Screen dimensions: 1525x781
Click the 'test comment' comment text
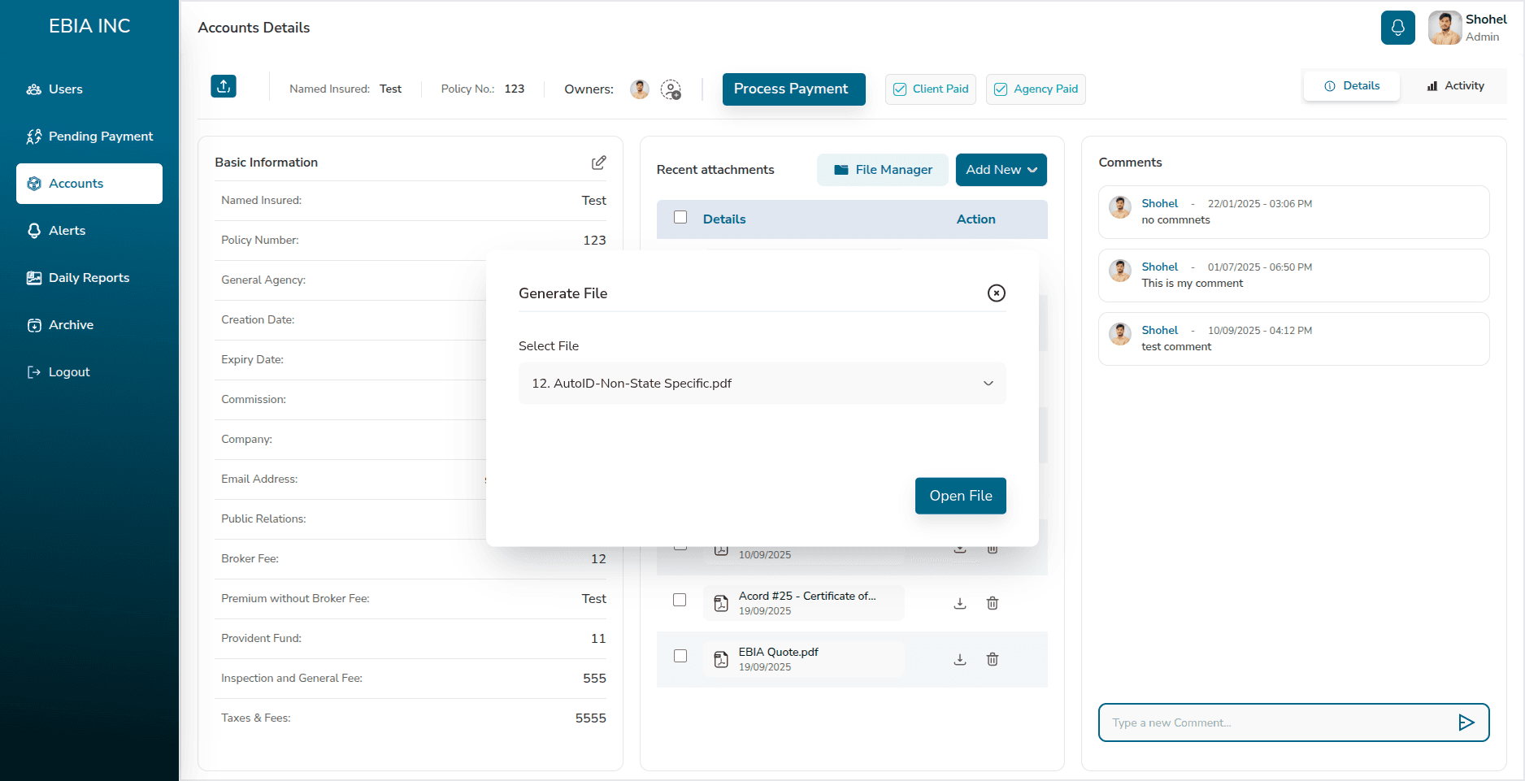[x=1176, y=346]
